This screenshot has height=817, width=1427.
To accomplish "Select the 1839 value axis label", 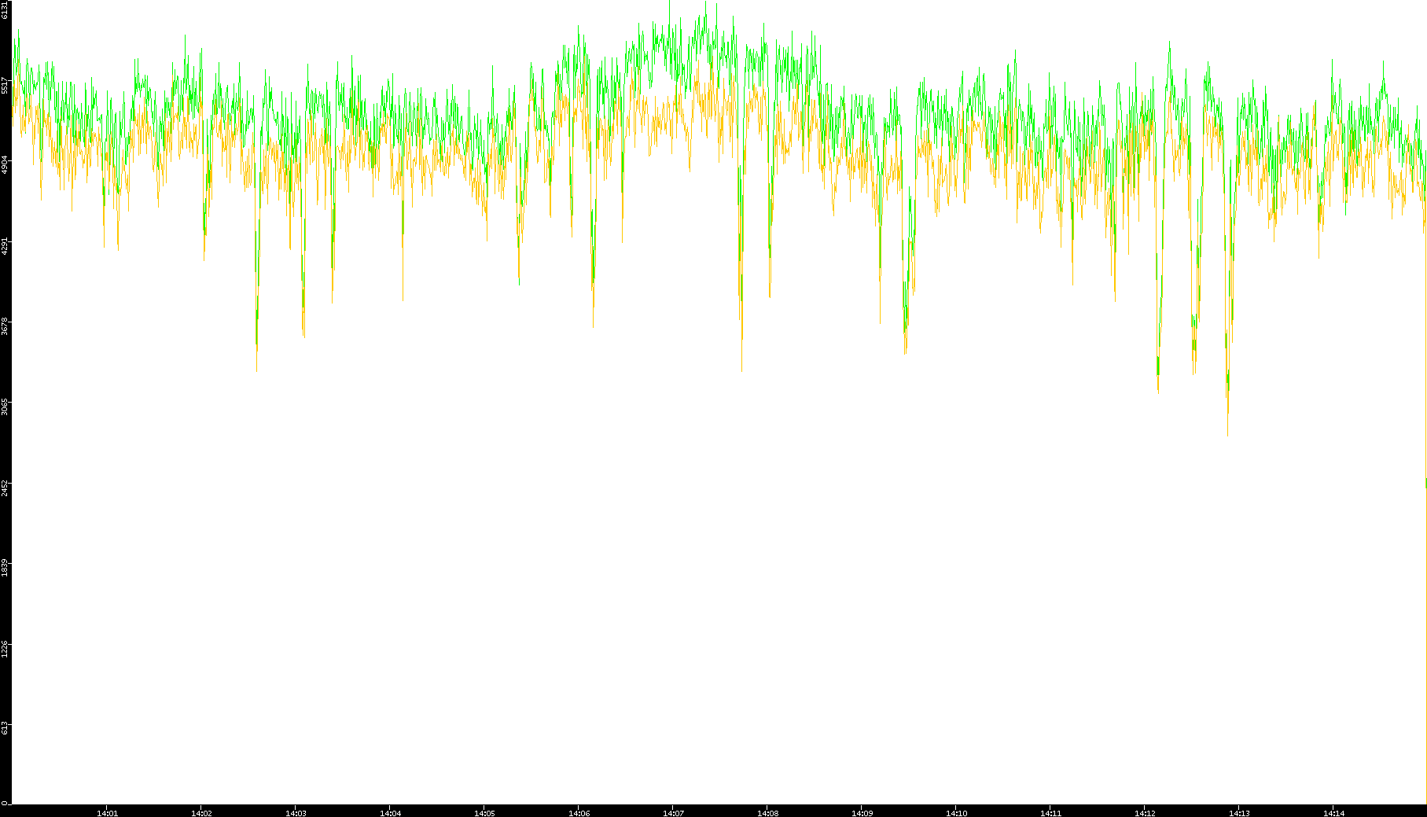I will coord(6,567).
